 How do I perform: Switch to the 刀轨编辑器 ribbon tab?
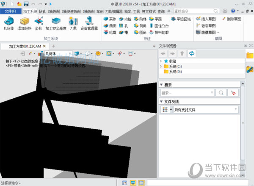coord(114,11)
